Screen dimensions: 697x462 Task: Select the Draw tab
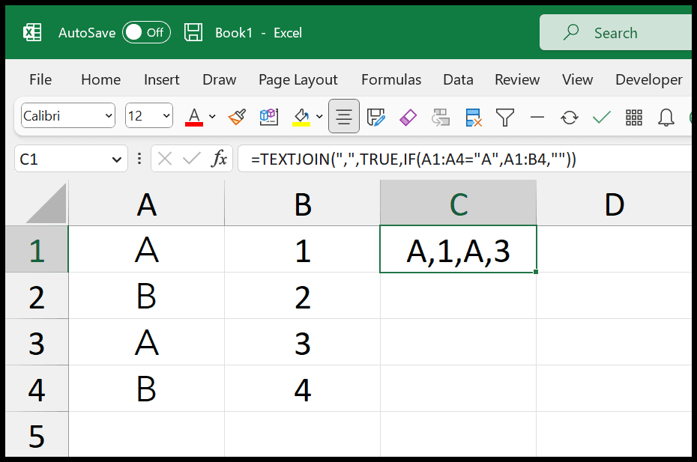tap(219, 79)
